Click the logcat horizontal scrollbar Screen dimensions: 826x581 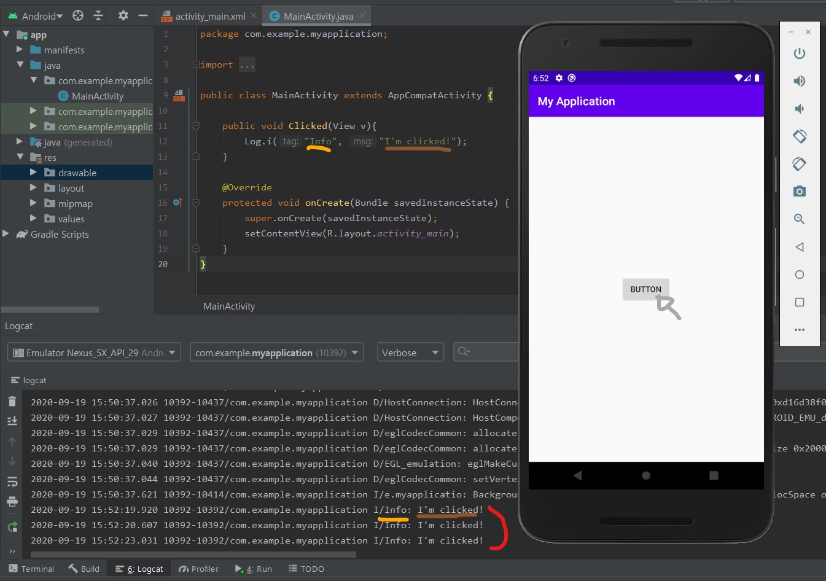[x=193, y=554]
